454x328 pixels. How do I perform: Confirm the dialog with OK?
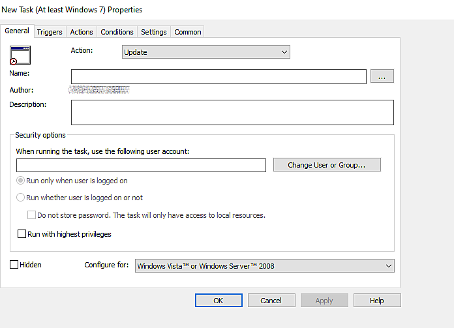coord(219,301)
